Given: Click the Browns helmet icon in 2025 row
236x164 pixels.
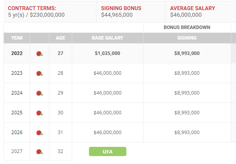Looking at the screenshot, I should [x=40, y=113].
